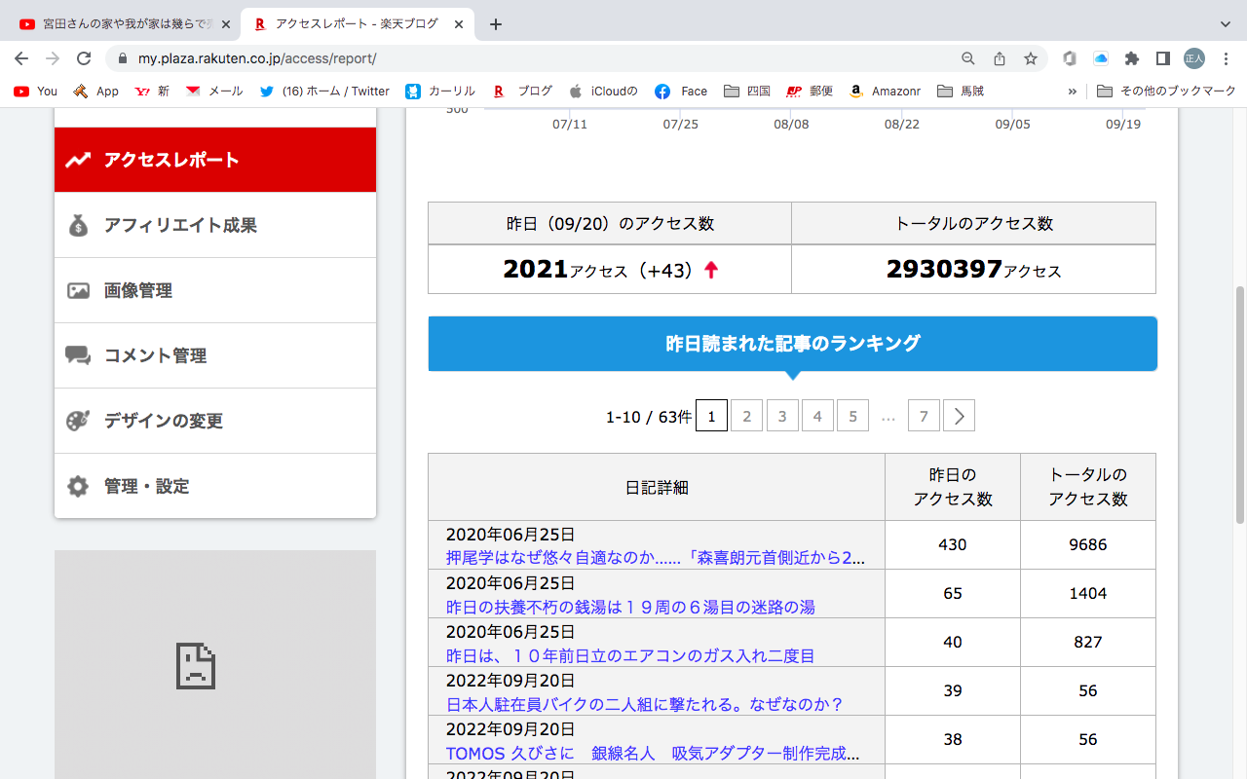Screen dimensions: 1247x779
Task: Go to ranking page 2
Action: 746,416
